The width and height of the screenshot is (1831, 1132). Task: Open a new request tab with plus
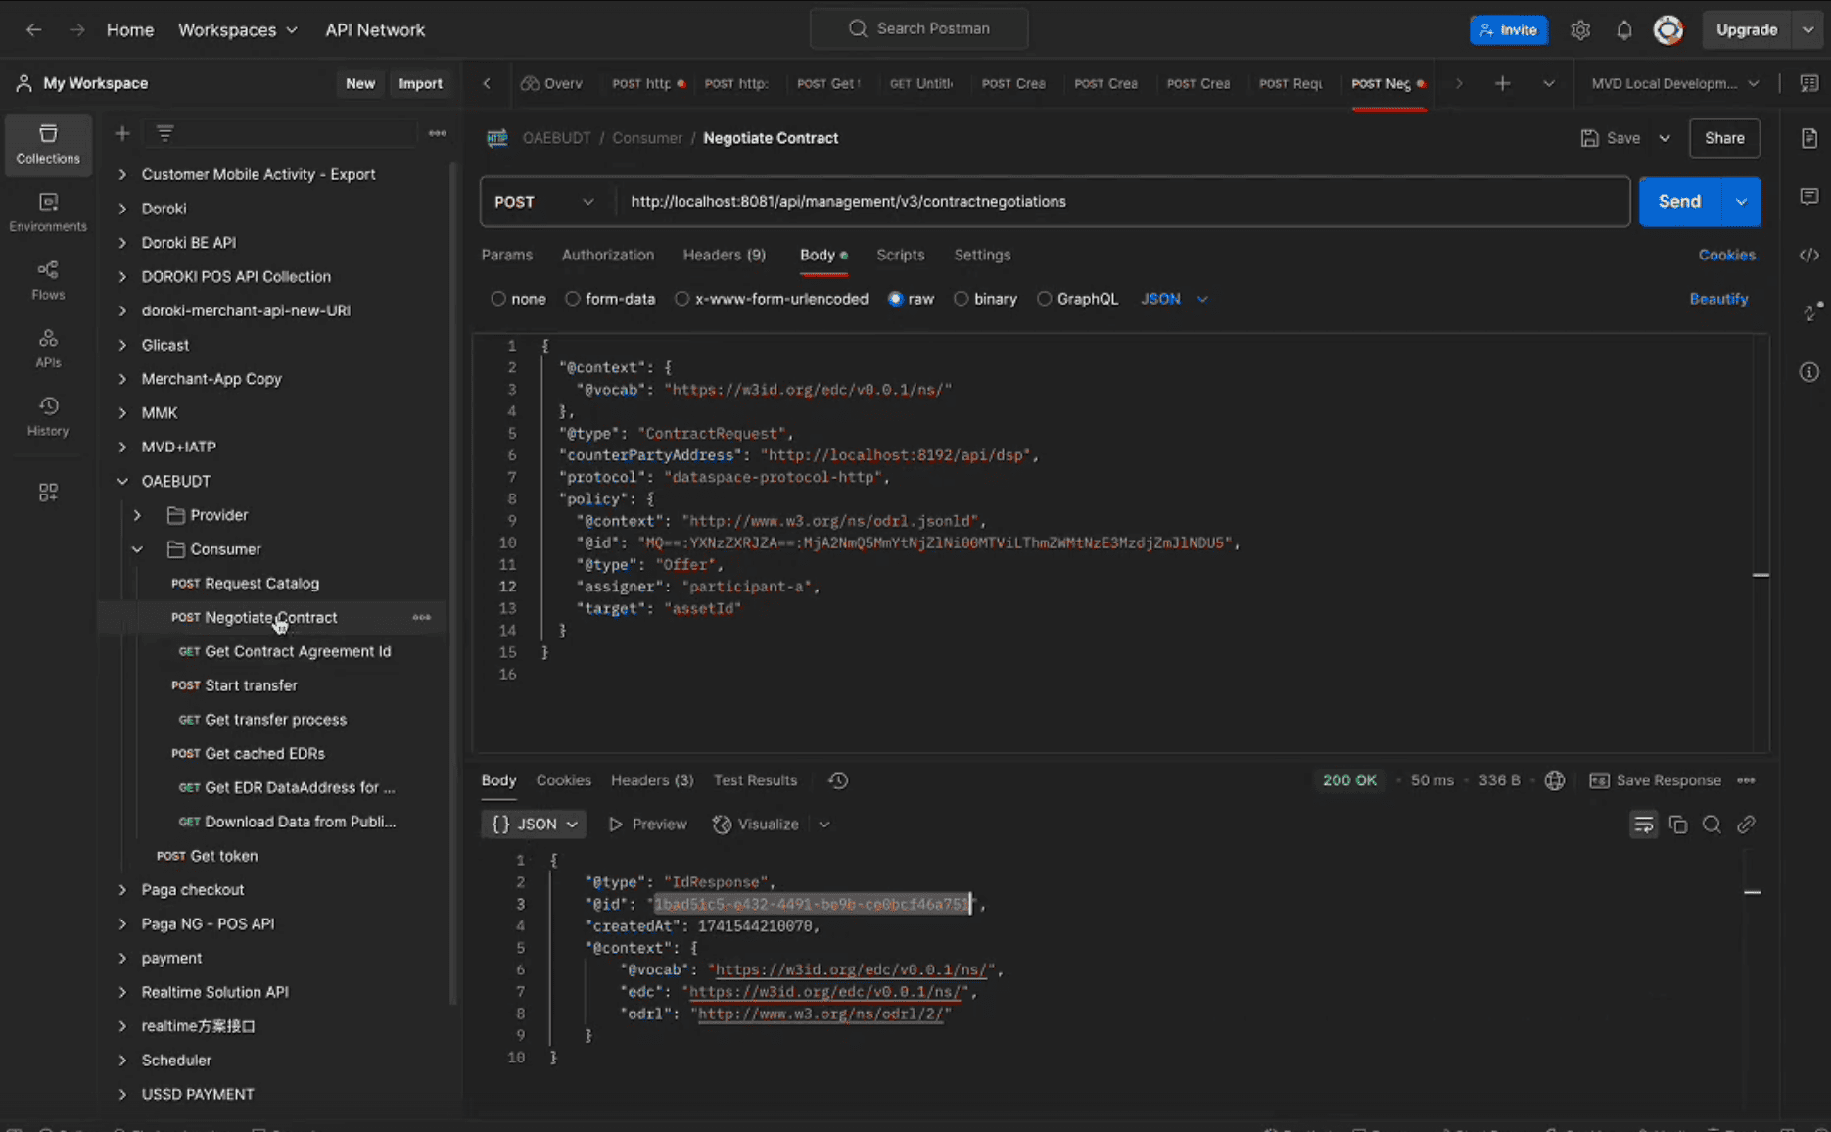tap(1502, 83)
